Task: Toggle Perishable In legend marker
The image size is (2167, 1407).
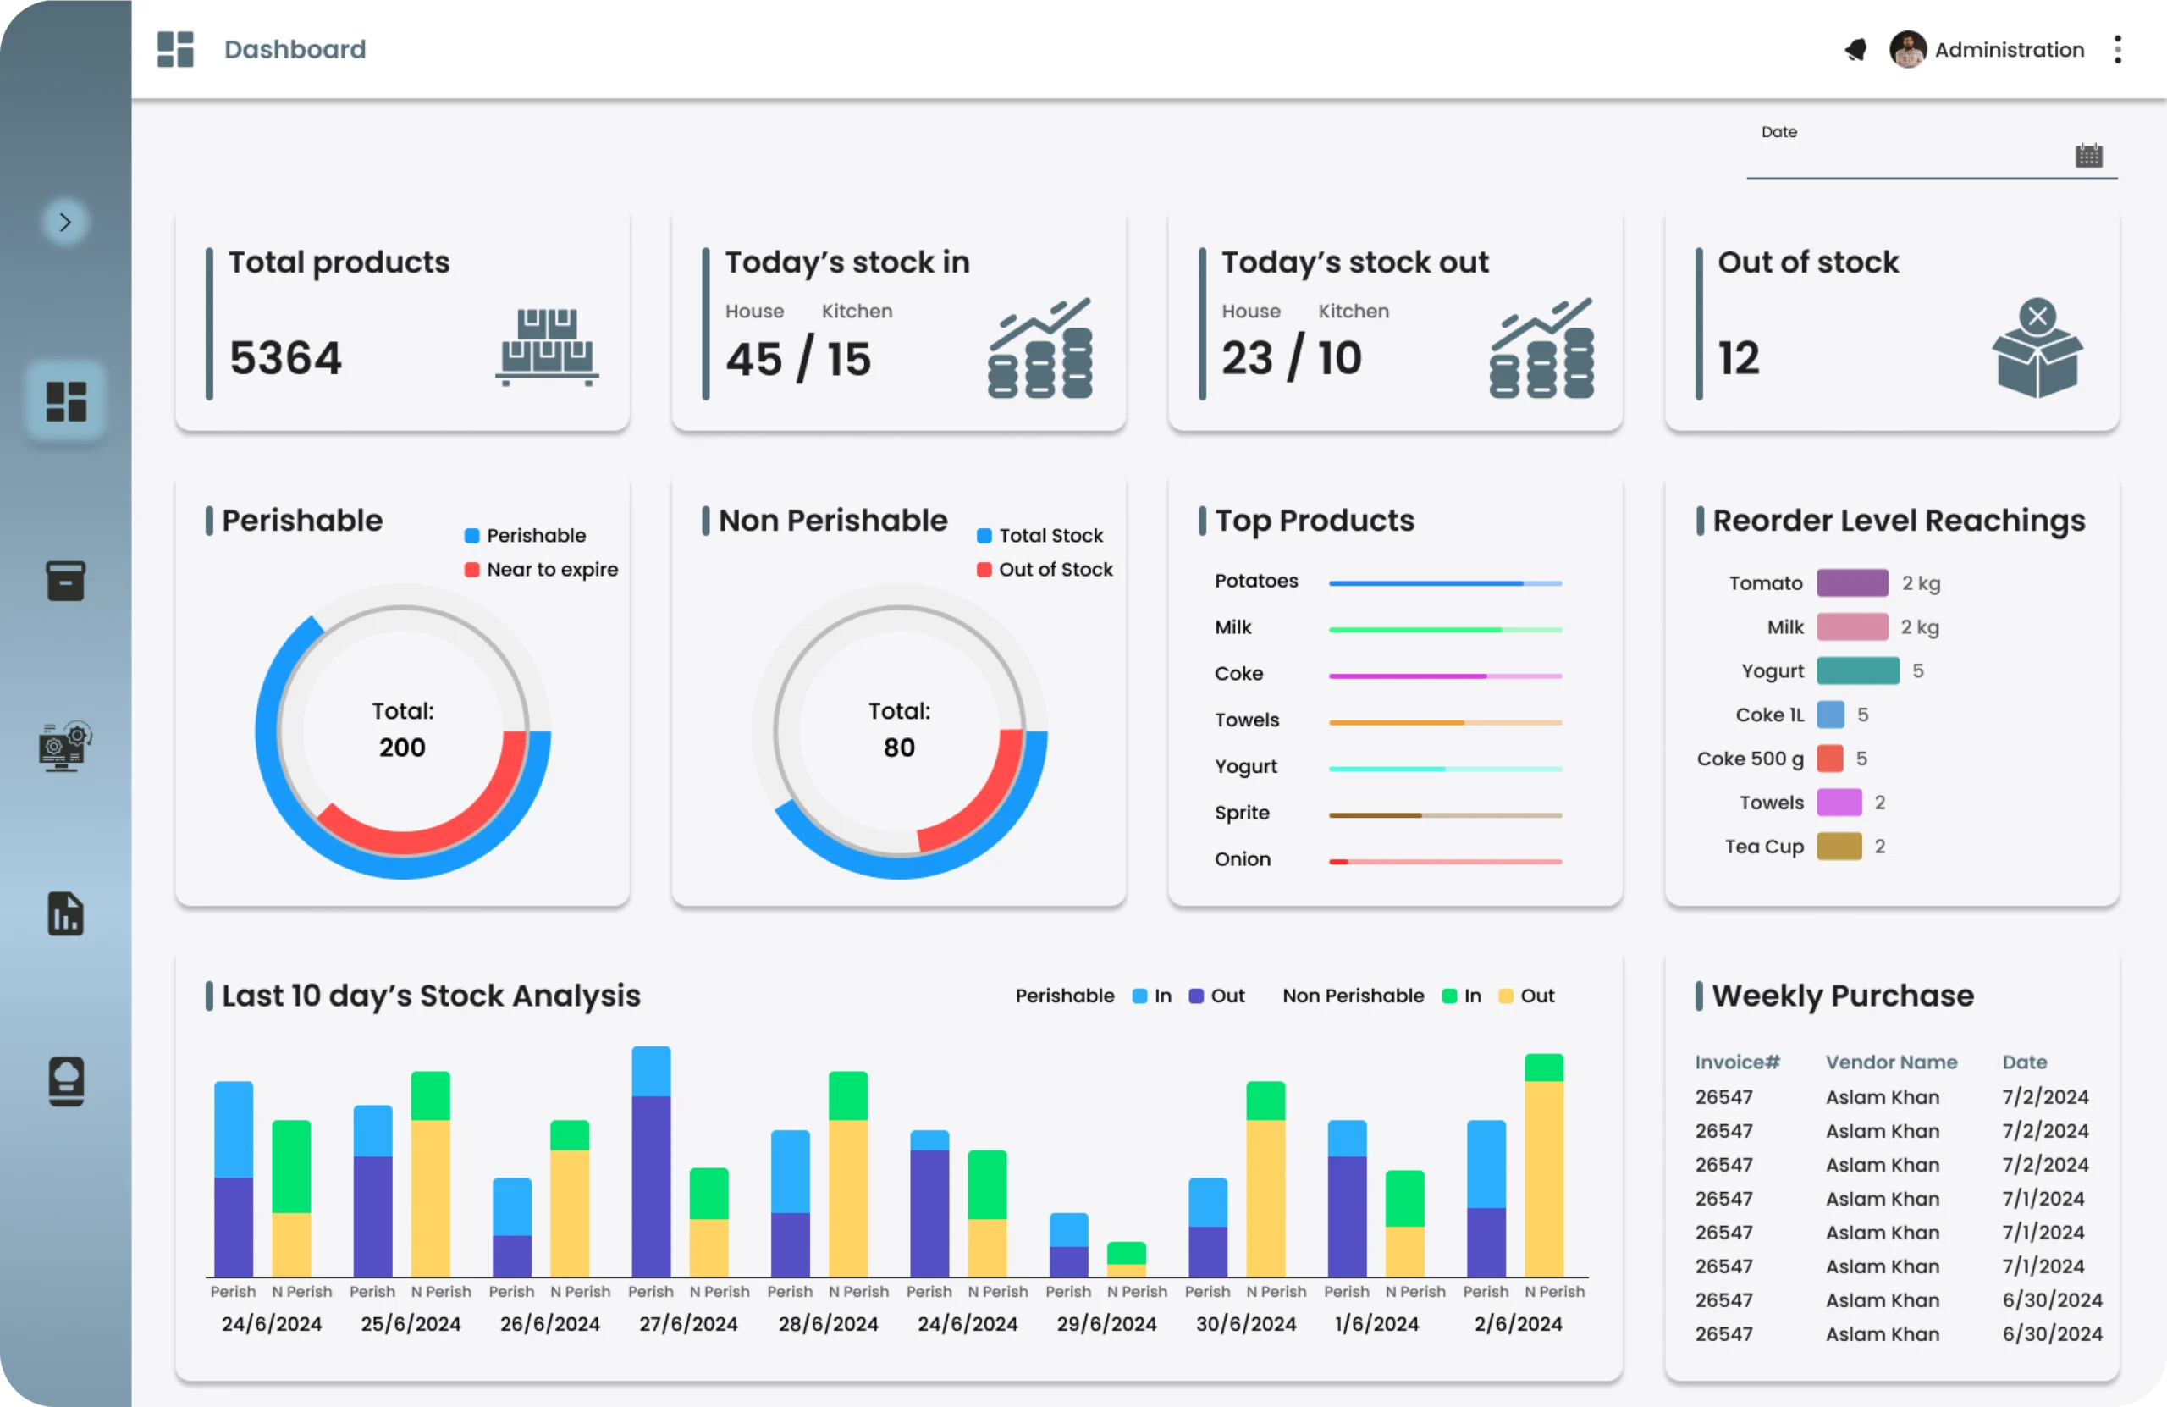Action: click(x=1139, y=996)
